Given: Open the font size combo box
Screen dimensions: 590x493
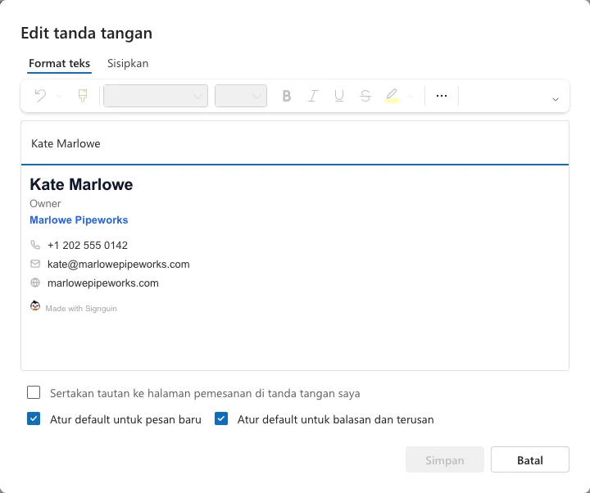Looking at the screenshot, I should click(241, 96).
